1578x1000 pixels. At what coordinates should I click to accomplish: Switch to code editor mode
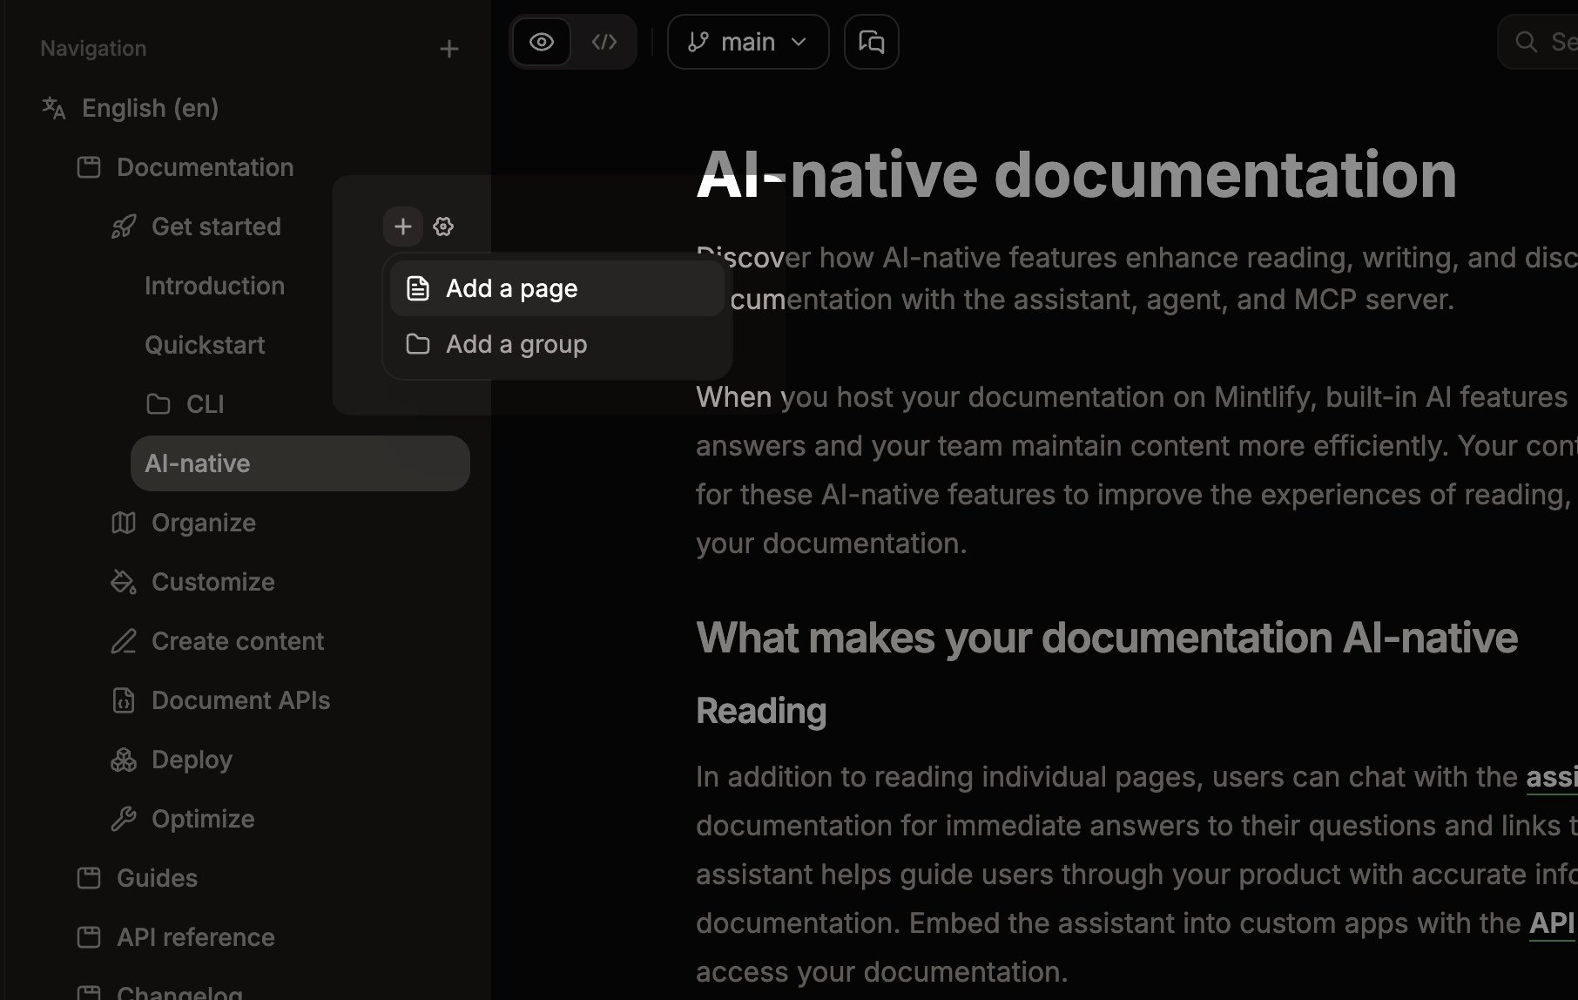coord(604,42)
